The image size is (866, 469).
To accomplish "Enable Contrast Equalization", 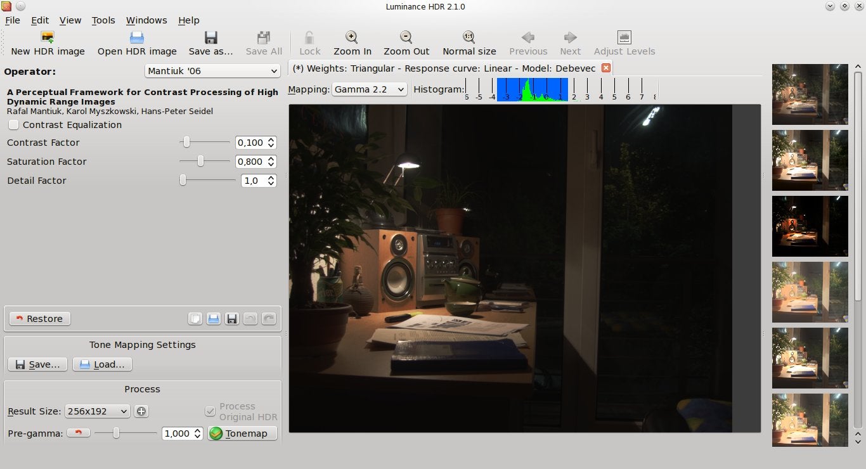I will 13,125.
